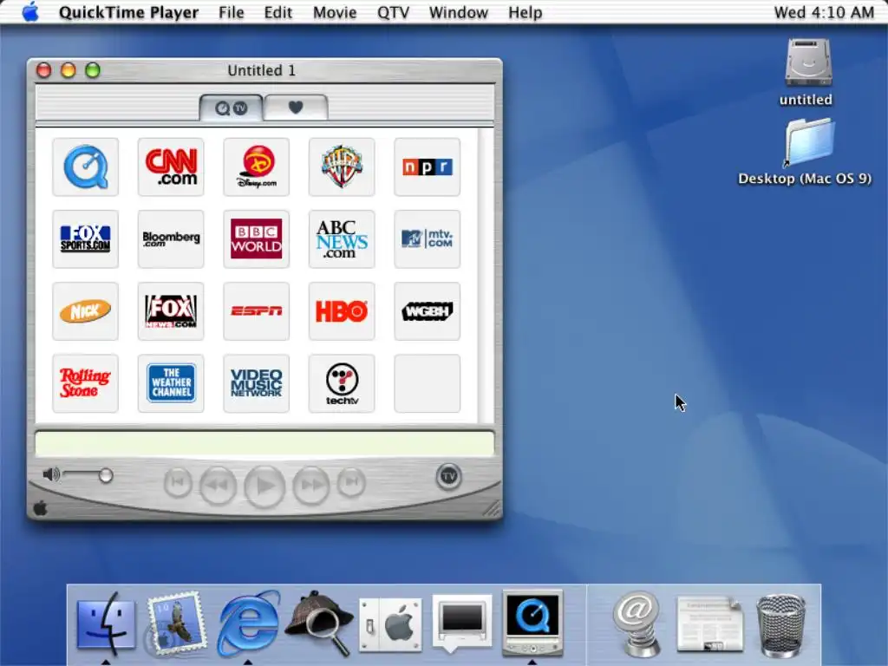Viewport: 888px width, 666px height.
Task: Open the Video Music Network channel
Action: coord(257,383)
